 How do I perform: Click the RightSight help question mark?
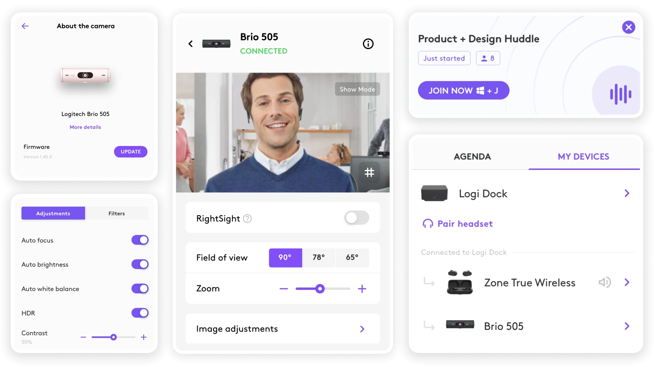click(x=247, y=219)
